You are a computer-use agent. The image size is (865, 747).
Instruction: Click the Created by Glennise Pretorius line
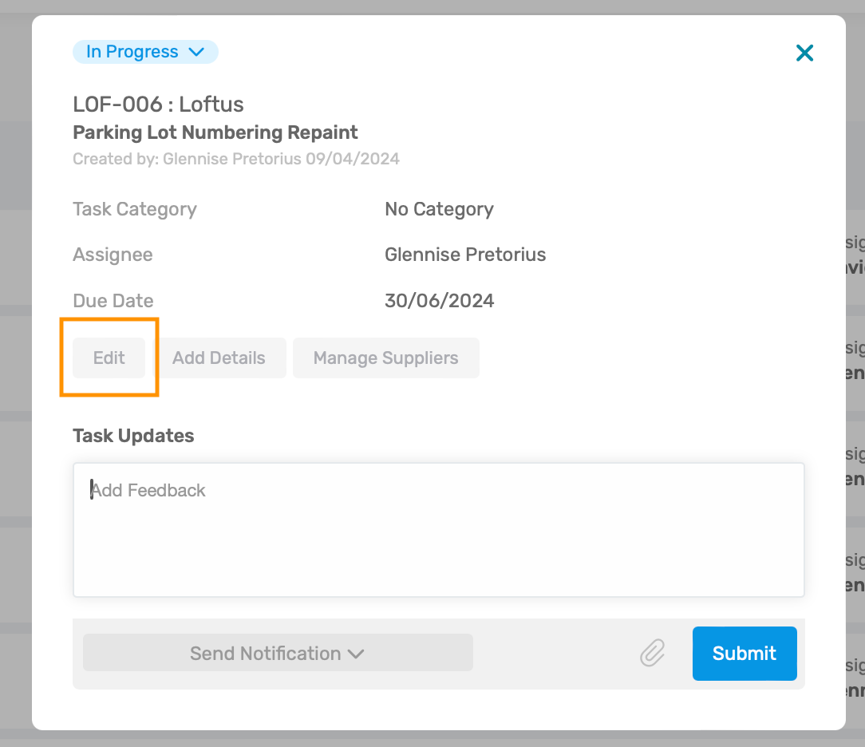[x=236, y=159]
